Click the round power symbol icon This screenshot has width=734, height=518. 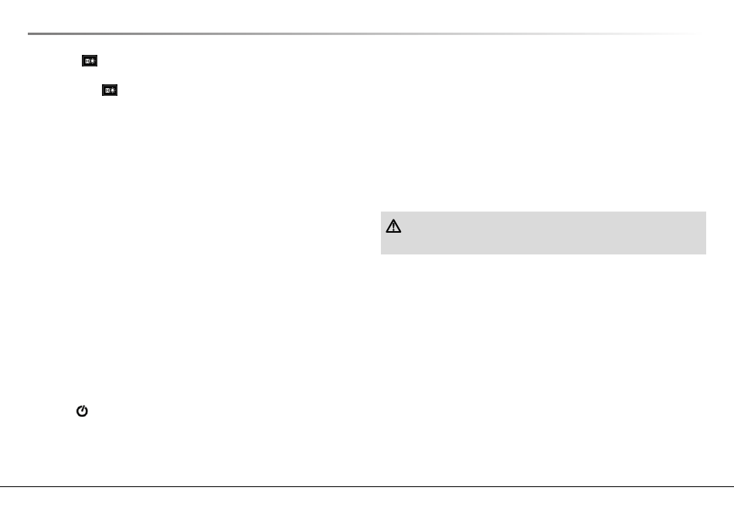(82, 411)
